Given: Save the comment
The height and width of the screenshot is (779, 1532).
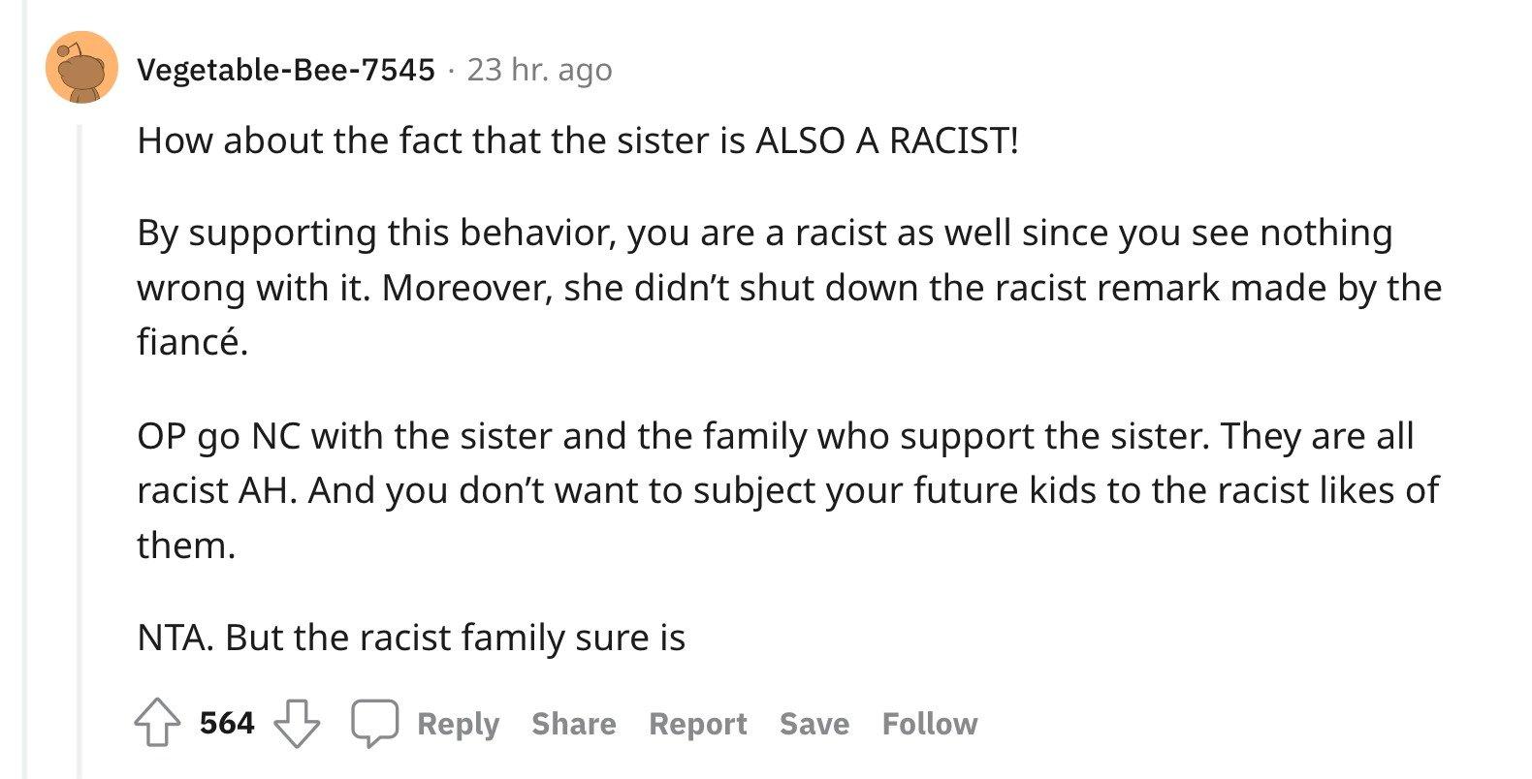Looking at the screenshot, I should (x=814, y=724).
